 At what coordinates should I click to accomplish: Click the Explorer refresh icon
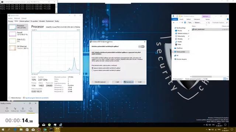pyautogui.click(x=209, y=23)
